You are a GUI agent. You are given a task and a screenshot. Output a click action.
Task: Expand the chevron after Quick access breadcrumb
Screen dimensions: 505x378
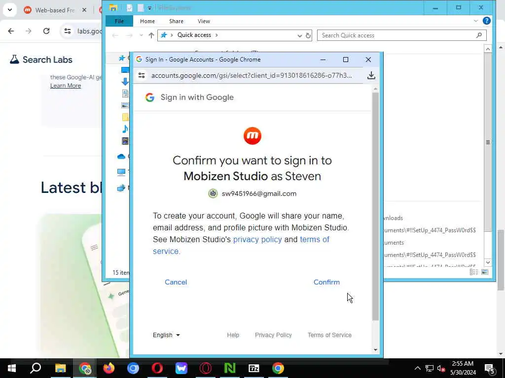coord(216,35)
